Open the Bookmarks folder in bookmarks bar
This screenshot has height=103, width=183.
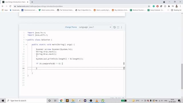(x=15, y=10)
